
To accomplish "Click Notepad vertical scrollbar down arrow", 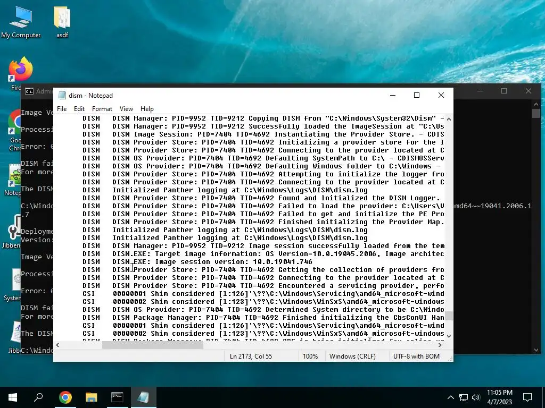I will tap(449, 336).
